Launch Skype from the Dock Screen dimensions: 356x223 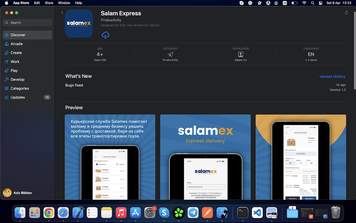(164, 213)
